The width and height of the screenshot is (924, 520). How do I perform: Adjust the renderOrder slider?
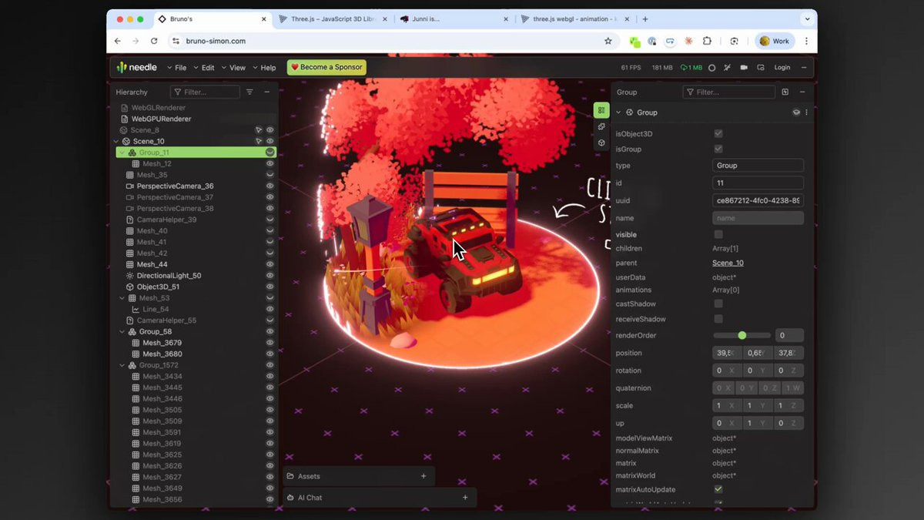742,336
